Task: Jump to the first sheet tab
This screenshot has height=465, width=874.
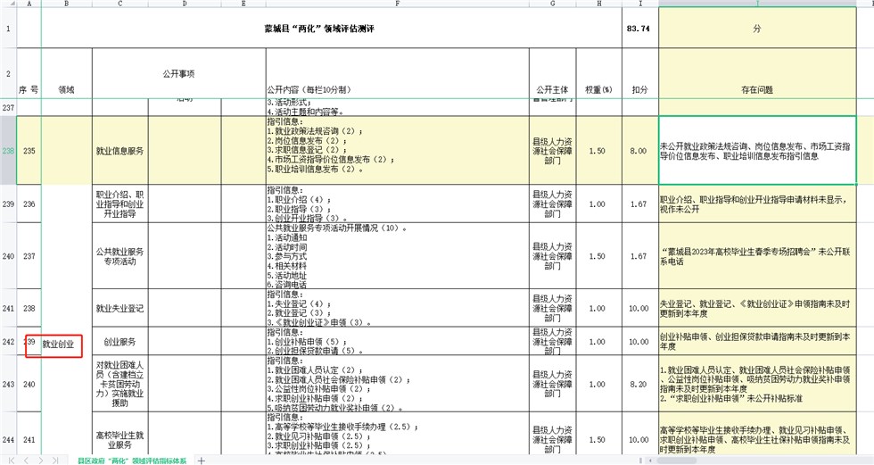Action: pos(12,460)
